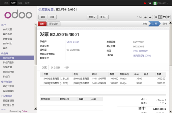The height and width of the screenshot is (113, 172).
Task: Switch to calendar view icon
Action: [x=164, y=17]
